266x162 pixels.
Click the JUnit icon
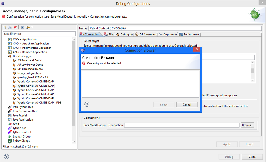10,124
